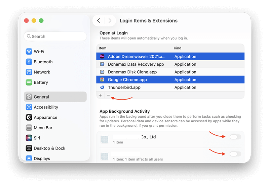Open Appearance settings
Image resolution: width=269 pixels, height=187 pixels.
pos(55,117)
